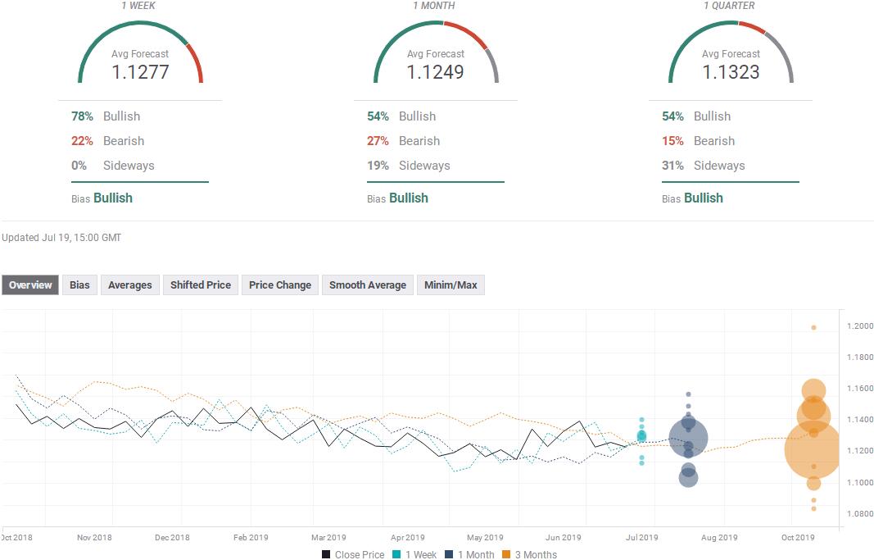Image resolution: width=874 pixels, height=560 pixels.
Task: Click the 22% Bearish value
Action: (82, 140)
